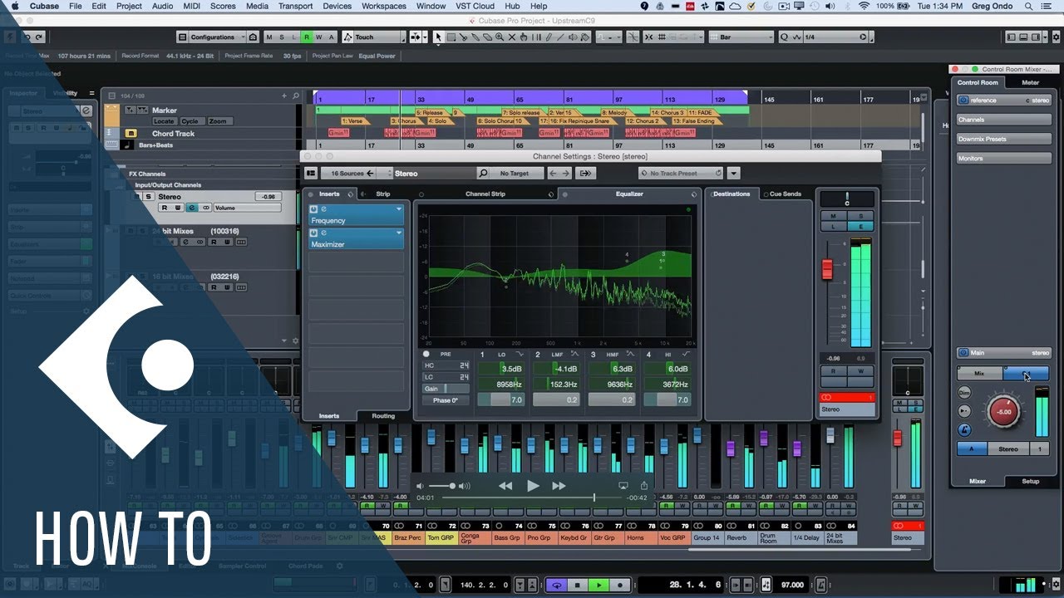Click the edit output chain arrow icon
The image size is (1064, 598).
point(585,174)
